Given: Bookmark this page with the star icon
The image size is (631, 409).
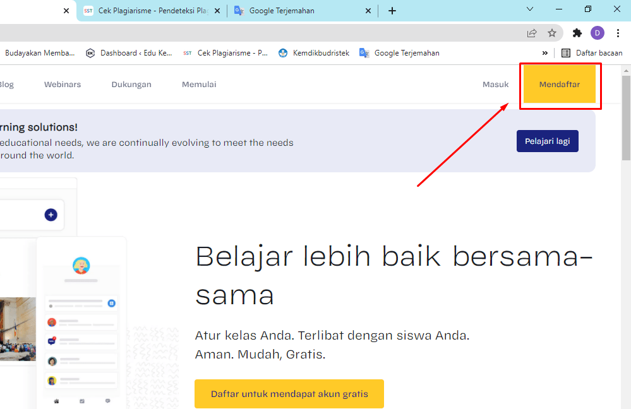Looking at the screenshot, I should click(552, 33).
